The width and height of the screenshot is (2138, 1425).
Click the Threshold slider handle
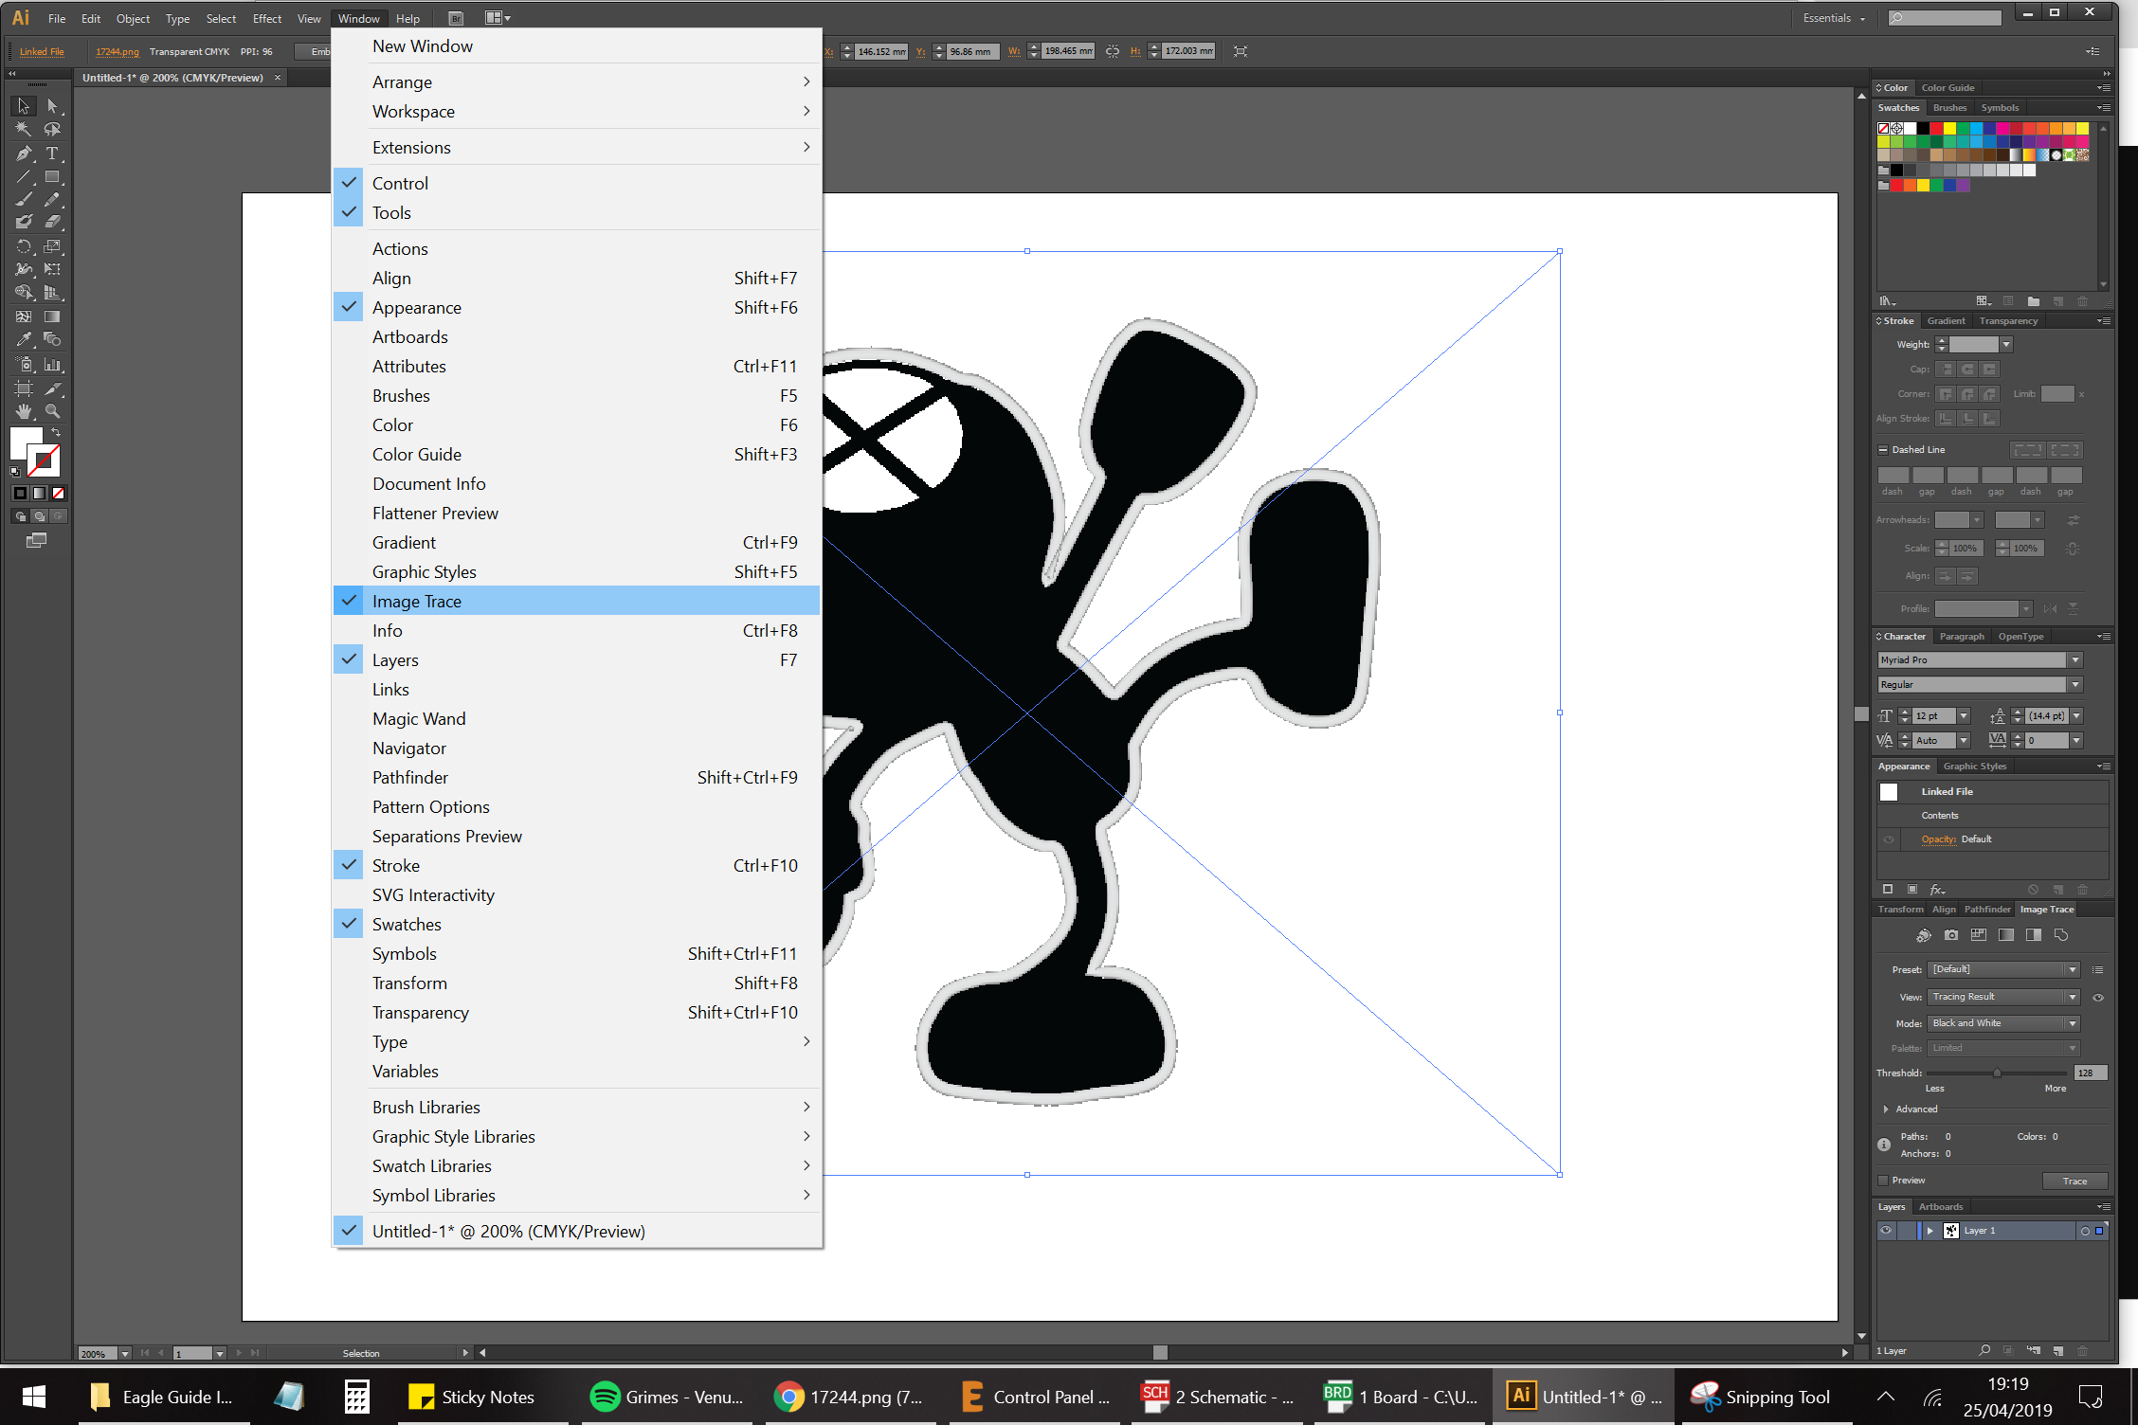[1997, 1073]
